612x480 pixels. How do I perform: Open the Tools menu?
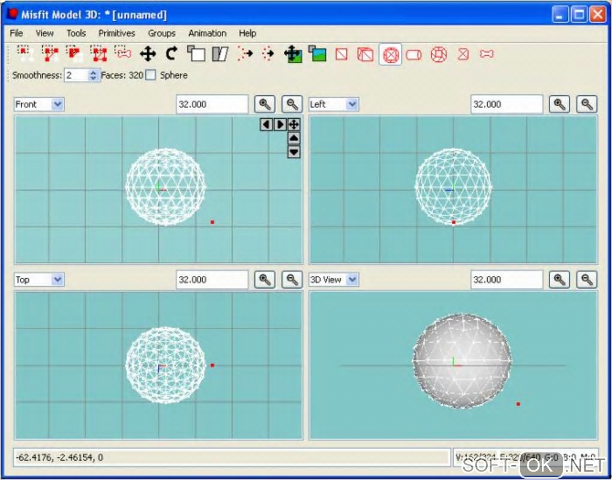point(76,33)
